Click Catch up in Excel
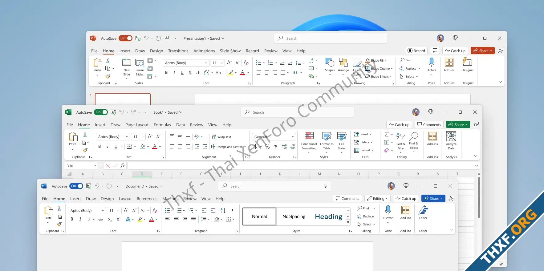544x271 pixels. coord(399,124)
